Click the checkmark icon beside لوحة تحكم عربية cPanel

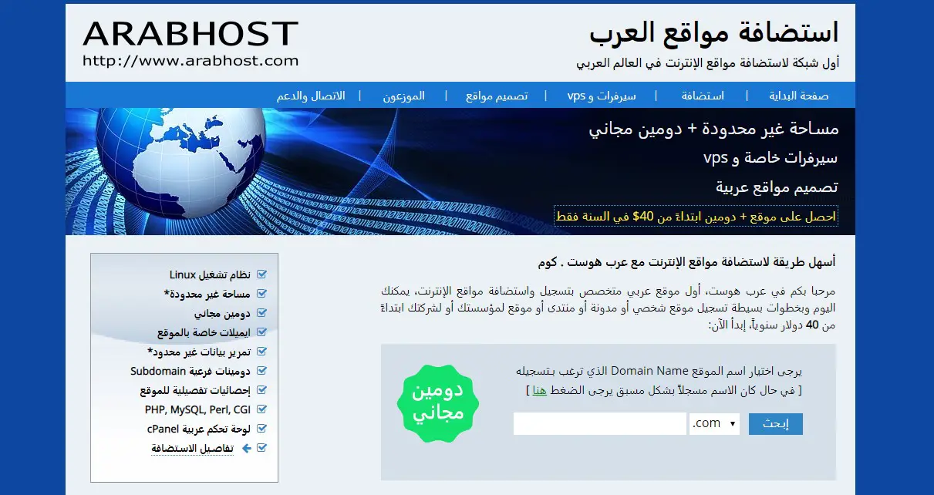point(261,429)
